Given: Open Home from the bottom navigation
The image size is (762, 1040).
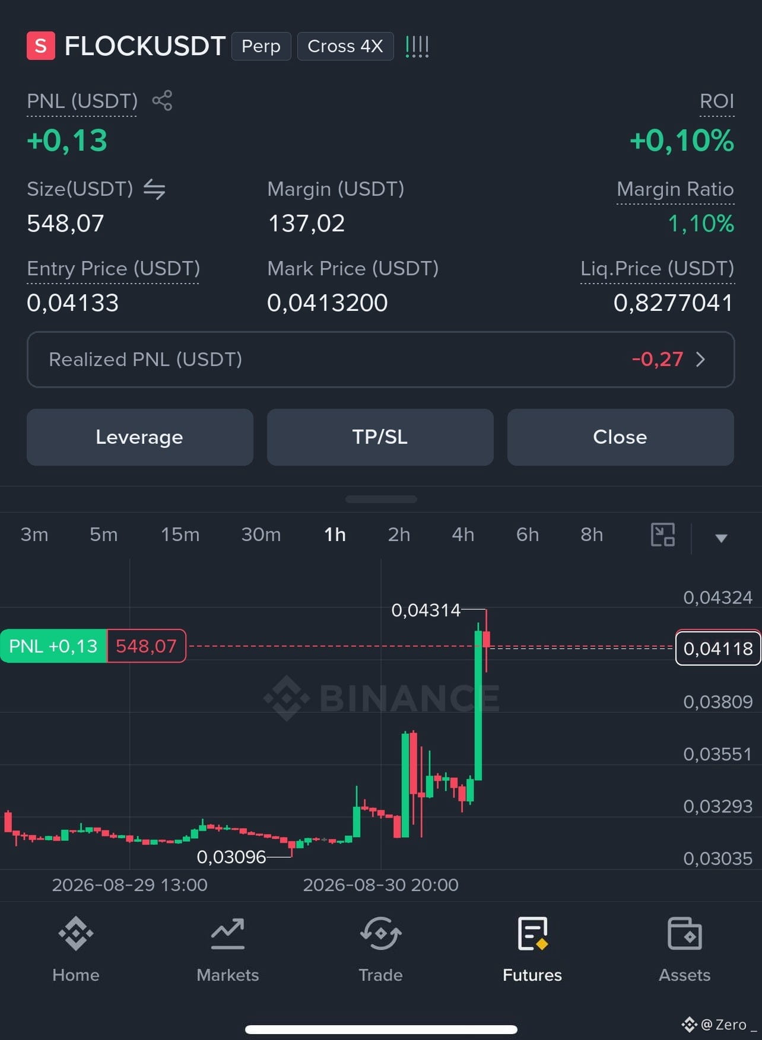Looking at the screenshot, I should pos(76,949).
